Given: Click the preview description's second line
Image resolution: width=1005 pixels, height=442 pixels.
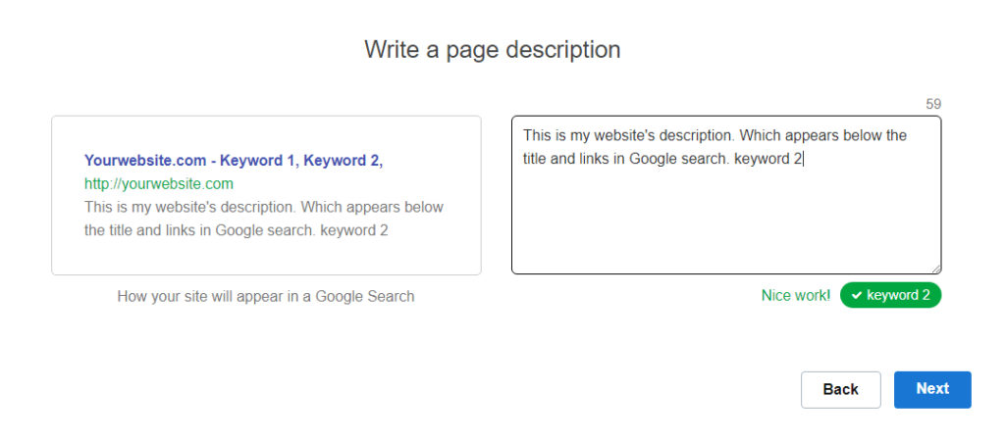Looking at the screenshot, I should tap(236, 230).
